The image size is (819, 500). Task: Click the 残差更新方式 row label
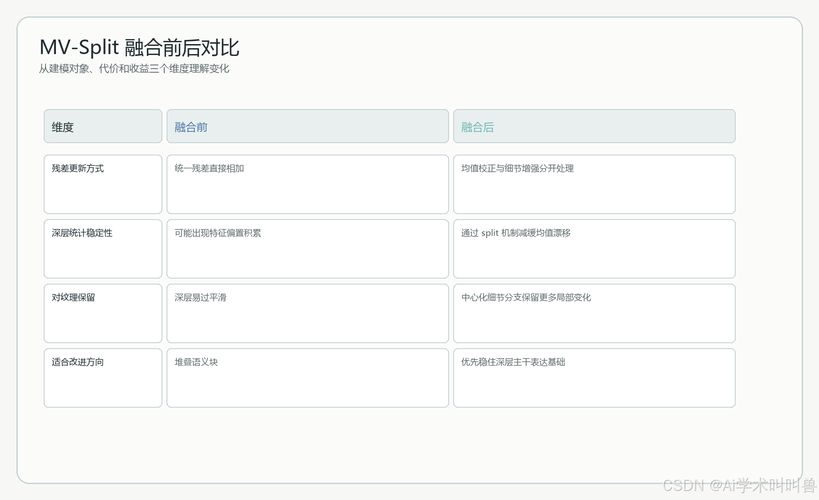click(x=103, y=185)
